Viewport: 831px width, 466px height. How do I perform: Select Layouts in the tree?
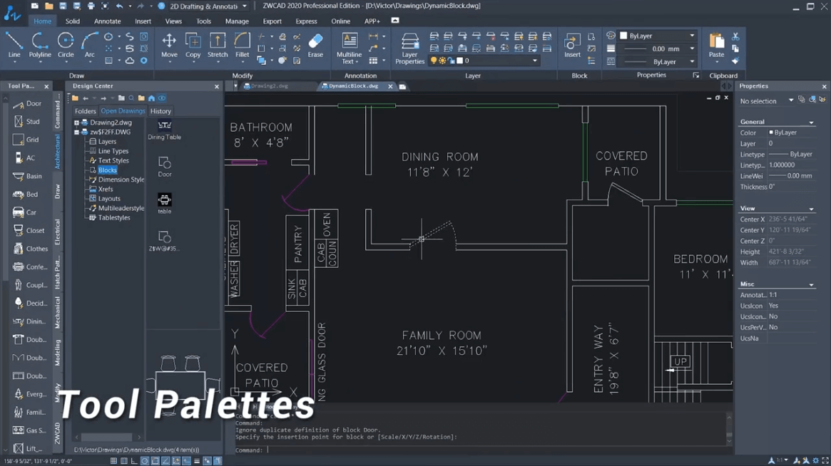coord(109,199)
